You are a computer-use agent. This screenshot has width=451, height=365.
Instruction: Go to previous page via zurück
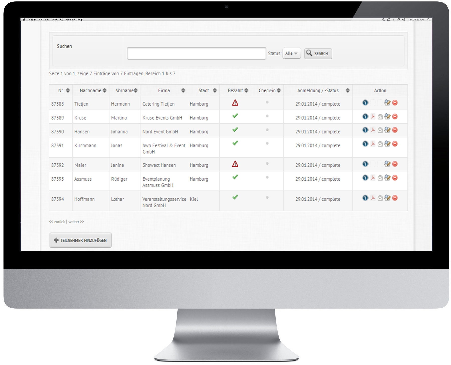point(57,222)
